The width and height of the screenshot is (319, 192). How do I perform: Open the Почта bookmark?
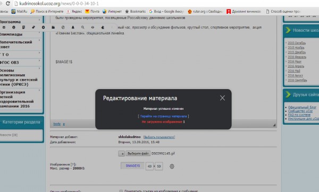point(93,11)
